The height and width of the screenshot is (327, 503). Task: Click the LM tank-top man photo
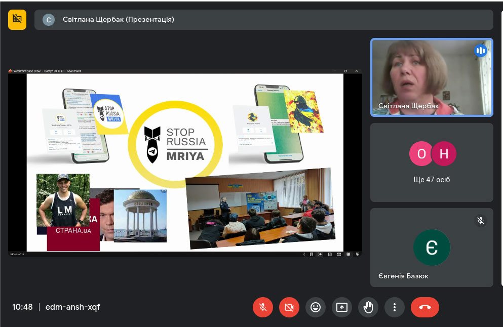[x=63, y=200]
